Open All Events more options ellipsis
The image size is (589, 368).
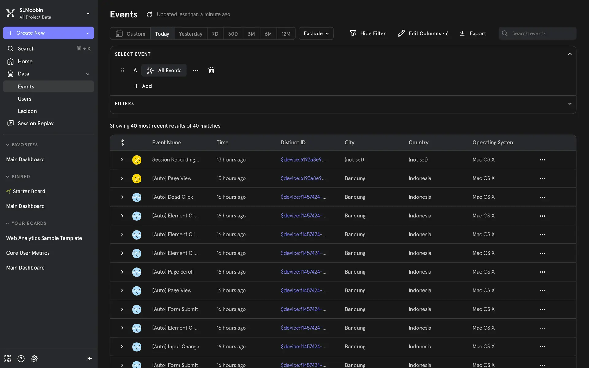(195, 70)
